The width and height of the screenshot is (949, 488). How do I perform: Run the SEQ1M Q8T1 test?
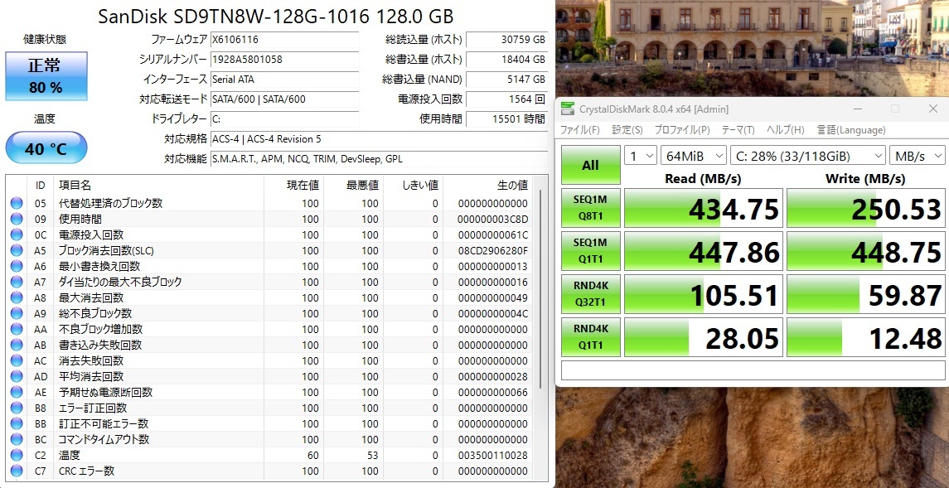[x=590, y=208]
